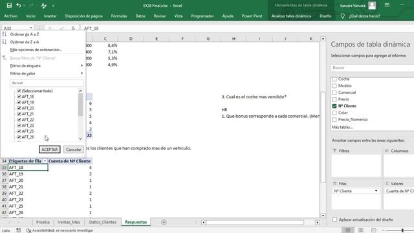Click the ACEPTAR button
Screen dimensions: 414x233
point(50,150)
